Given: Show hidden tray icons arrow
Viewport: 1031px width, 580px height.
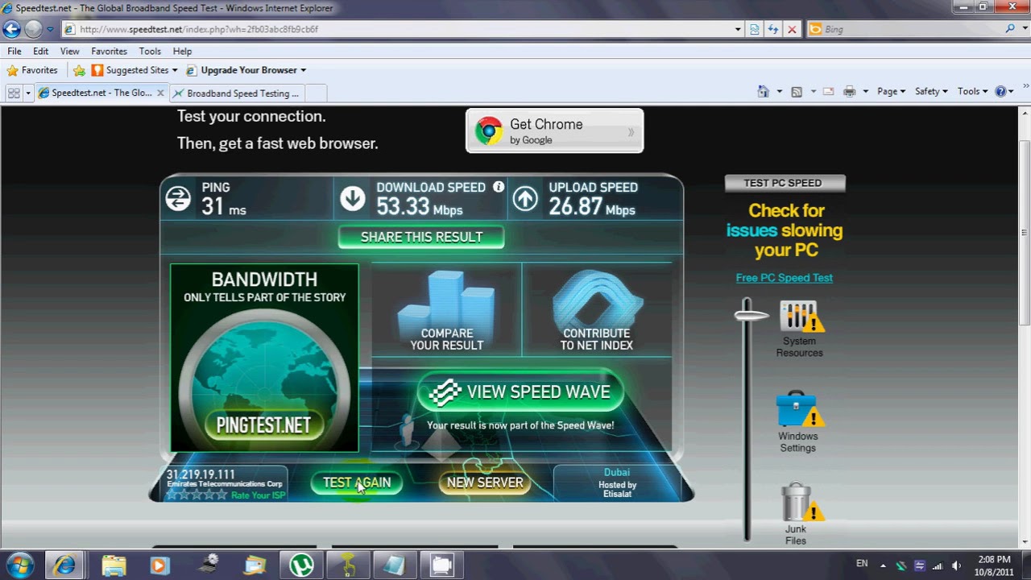Looking at the screenshot, I should coord(883,565).
